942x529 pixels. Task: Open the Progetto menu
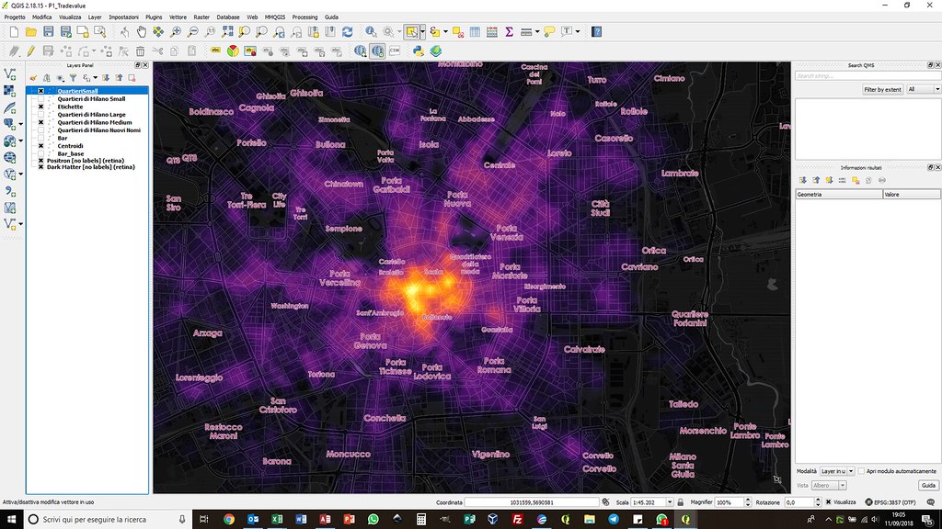point(15,17)
